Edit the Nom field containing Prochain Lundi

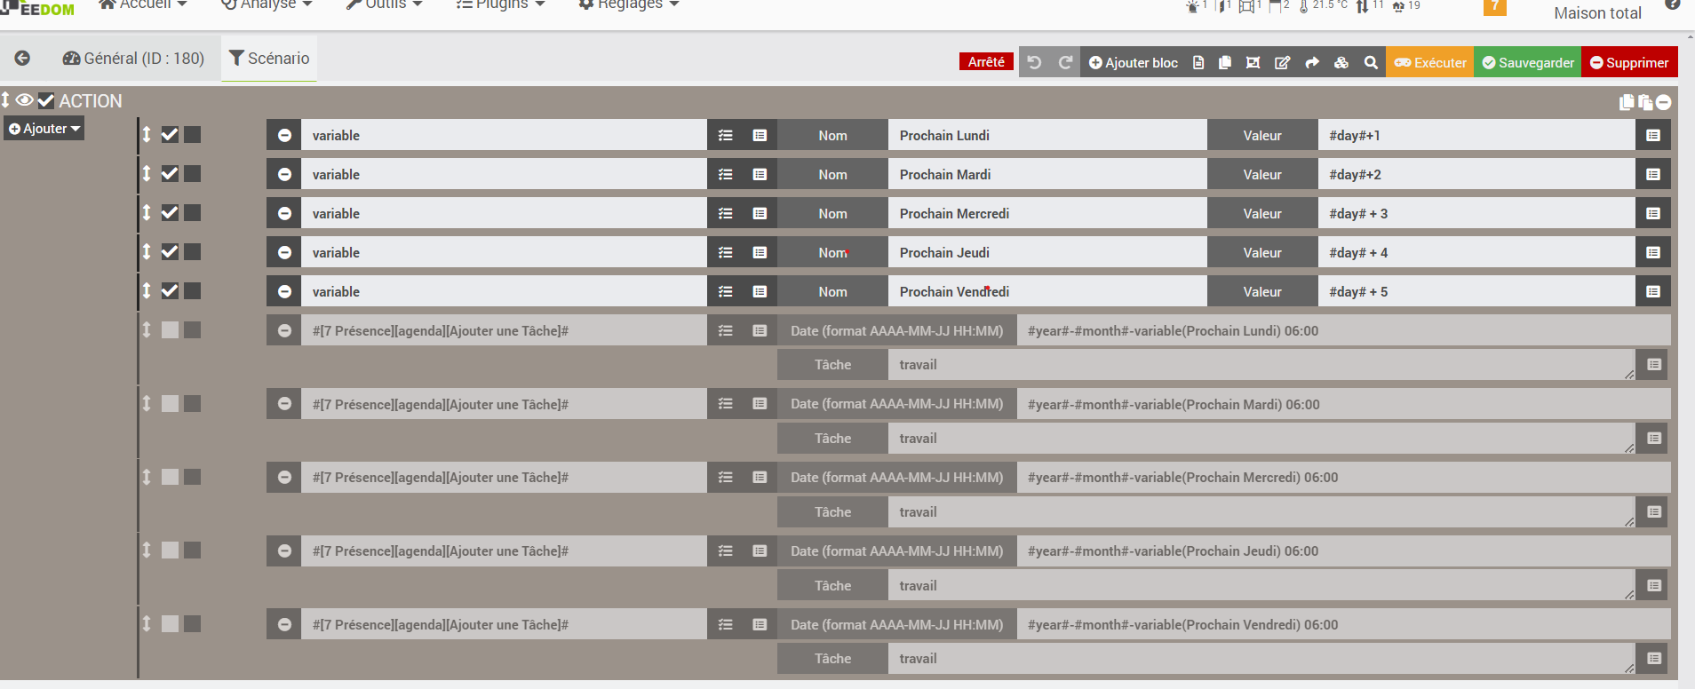(x=1047, y=135)
